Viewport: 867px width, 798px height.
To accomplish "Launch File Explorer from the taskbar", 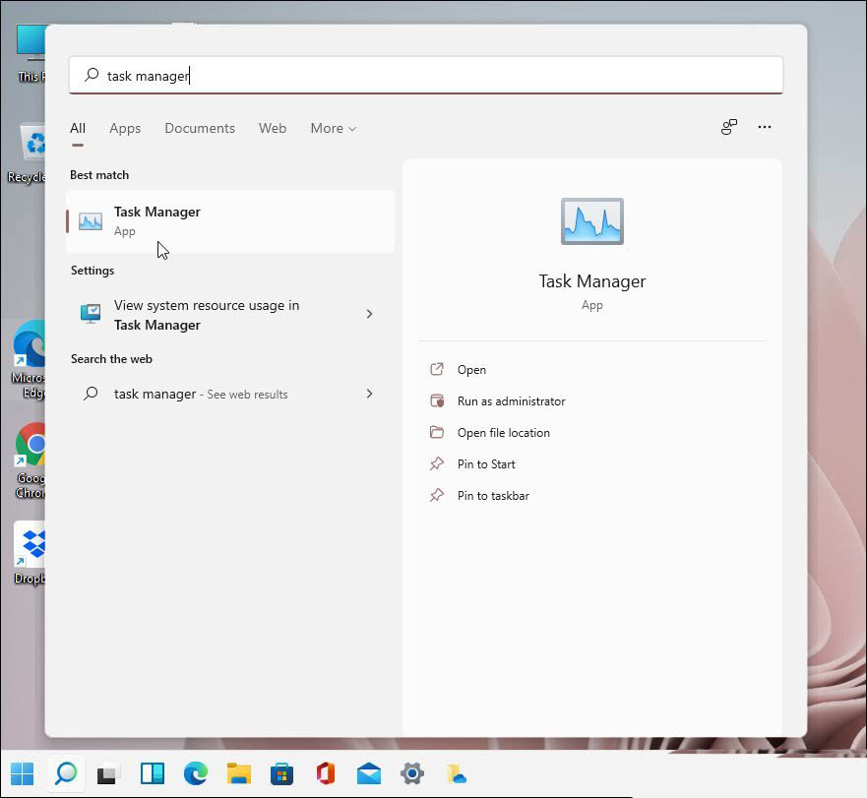I will (239, 773).
